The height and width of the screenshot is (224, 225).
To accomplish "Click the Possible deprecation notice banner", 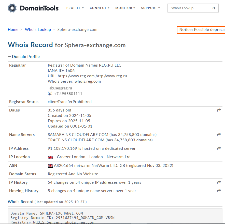I will point(202,30).
